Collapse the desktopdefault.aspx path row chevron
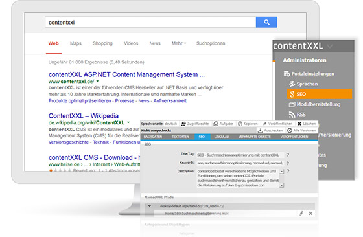The width and height of the screenshot is (363, 237). coord(150,205)
